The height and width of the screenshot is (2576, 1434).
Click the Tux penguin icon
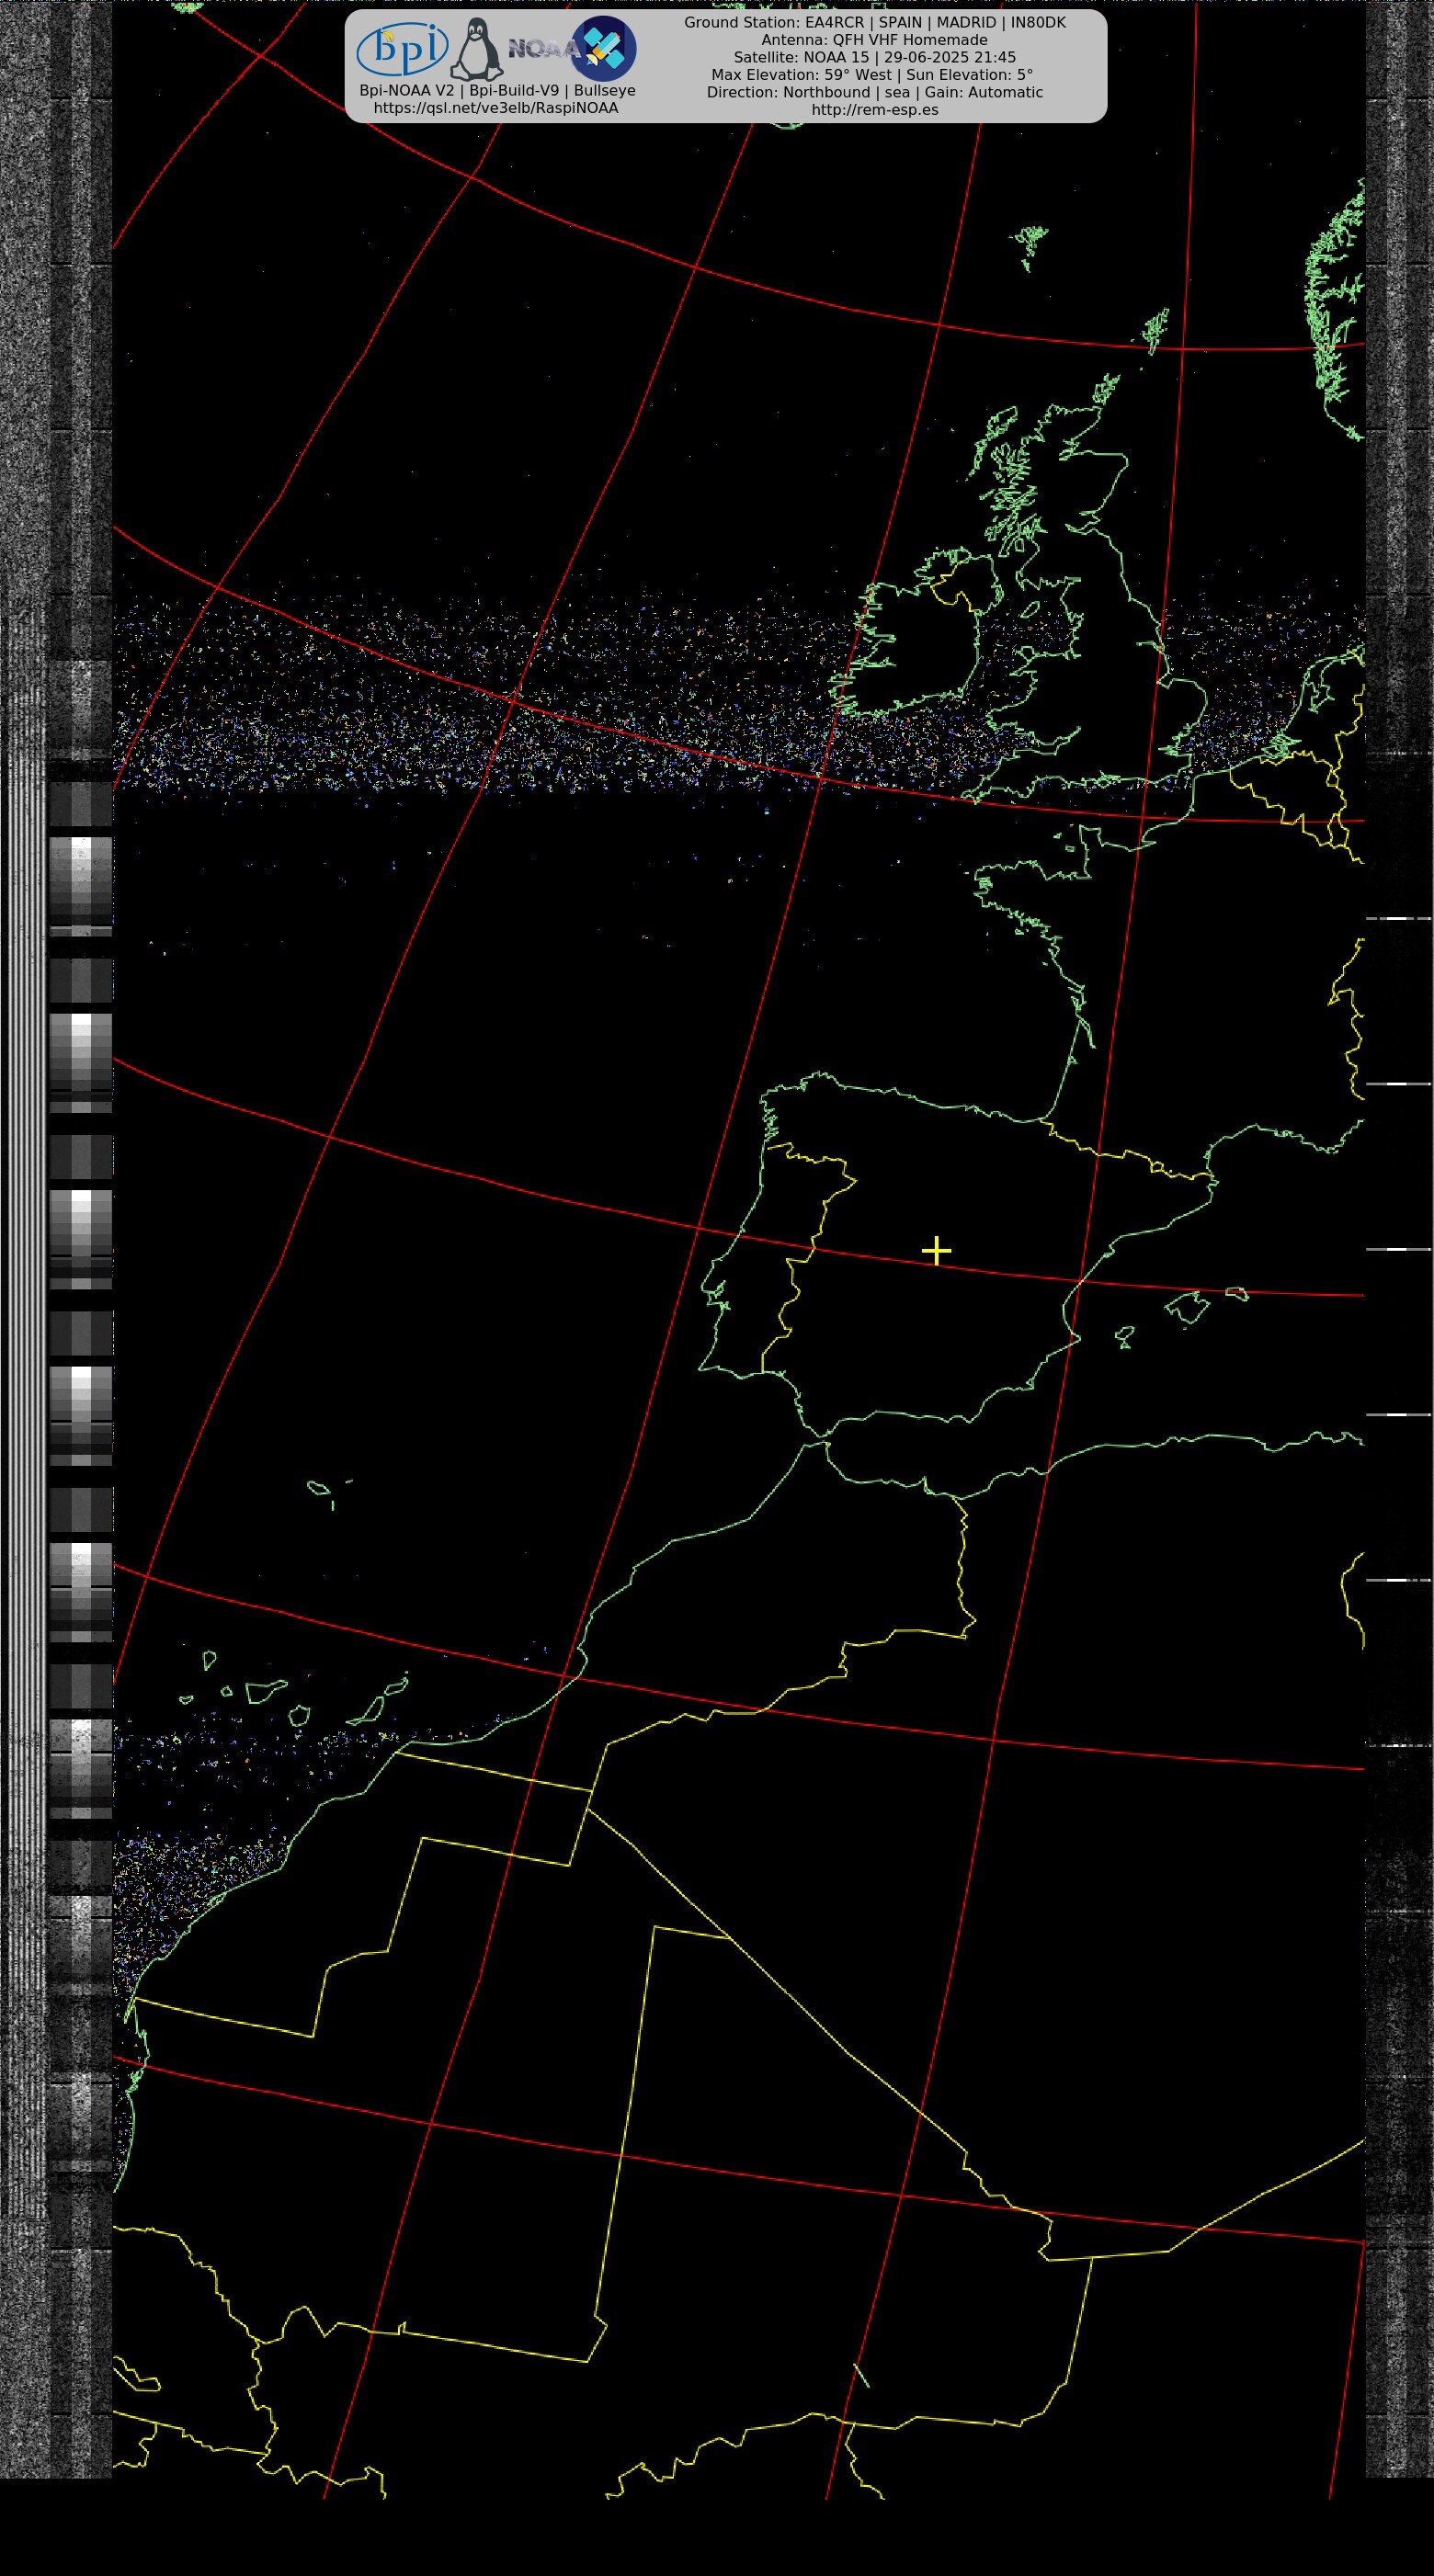[x=476, y=50]
